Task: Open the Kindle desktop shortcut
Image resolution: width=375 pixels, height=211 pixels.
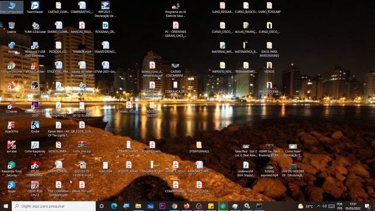Action: [35, 127]
